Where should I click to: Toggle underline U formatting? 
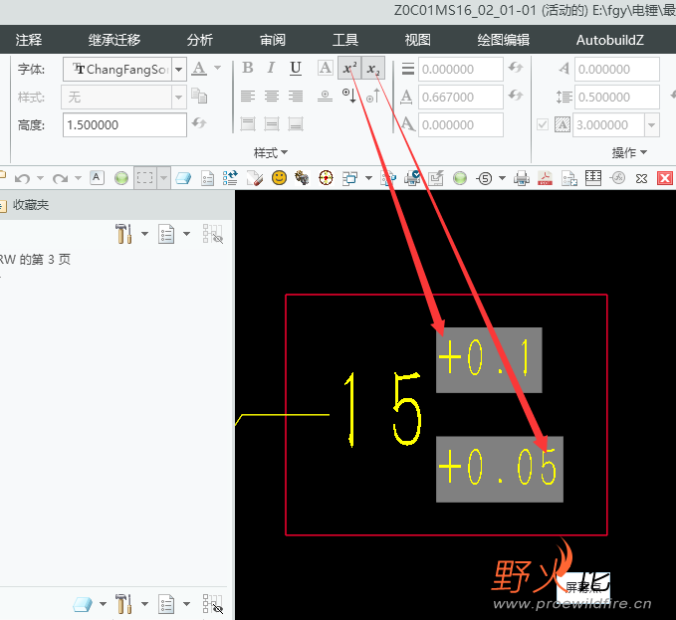[x=296, y=68]
